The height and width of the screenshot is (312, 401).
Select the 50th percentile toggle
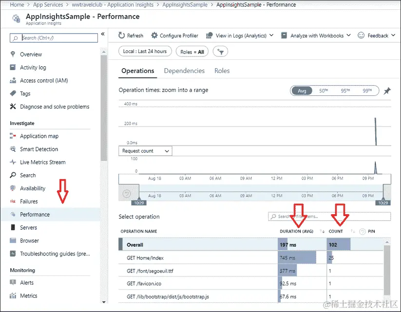[324, 91]
